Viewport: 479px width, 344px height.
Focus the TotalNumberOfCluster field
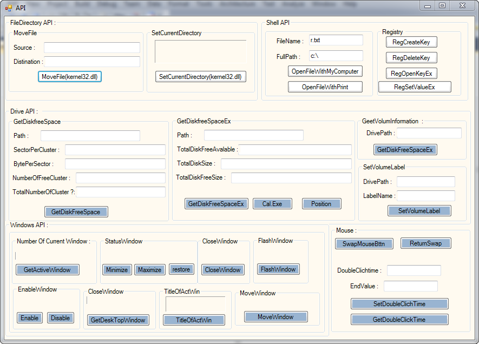pos(121,192)
